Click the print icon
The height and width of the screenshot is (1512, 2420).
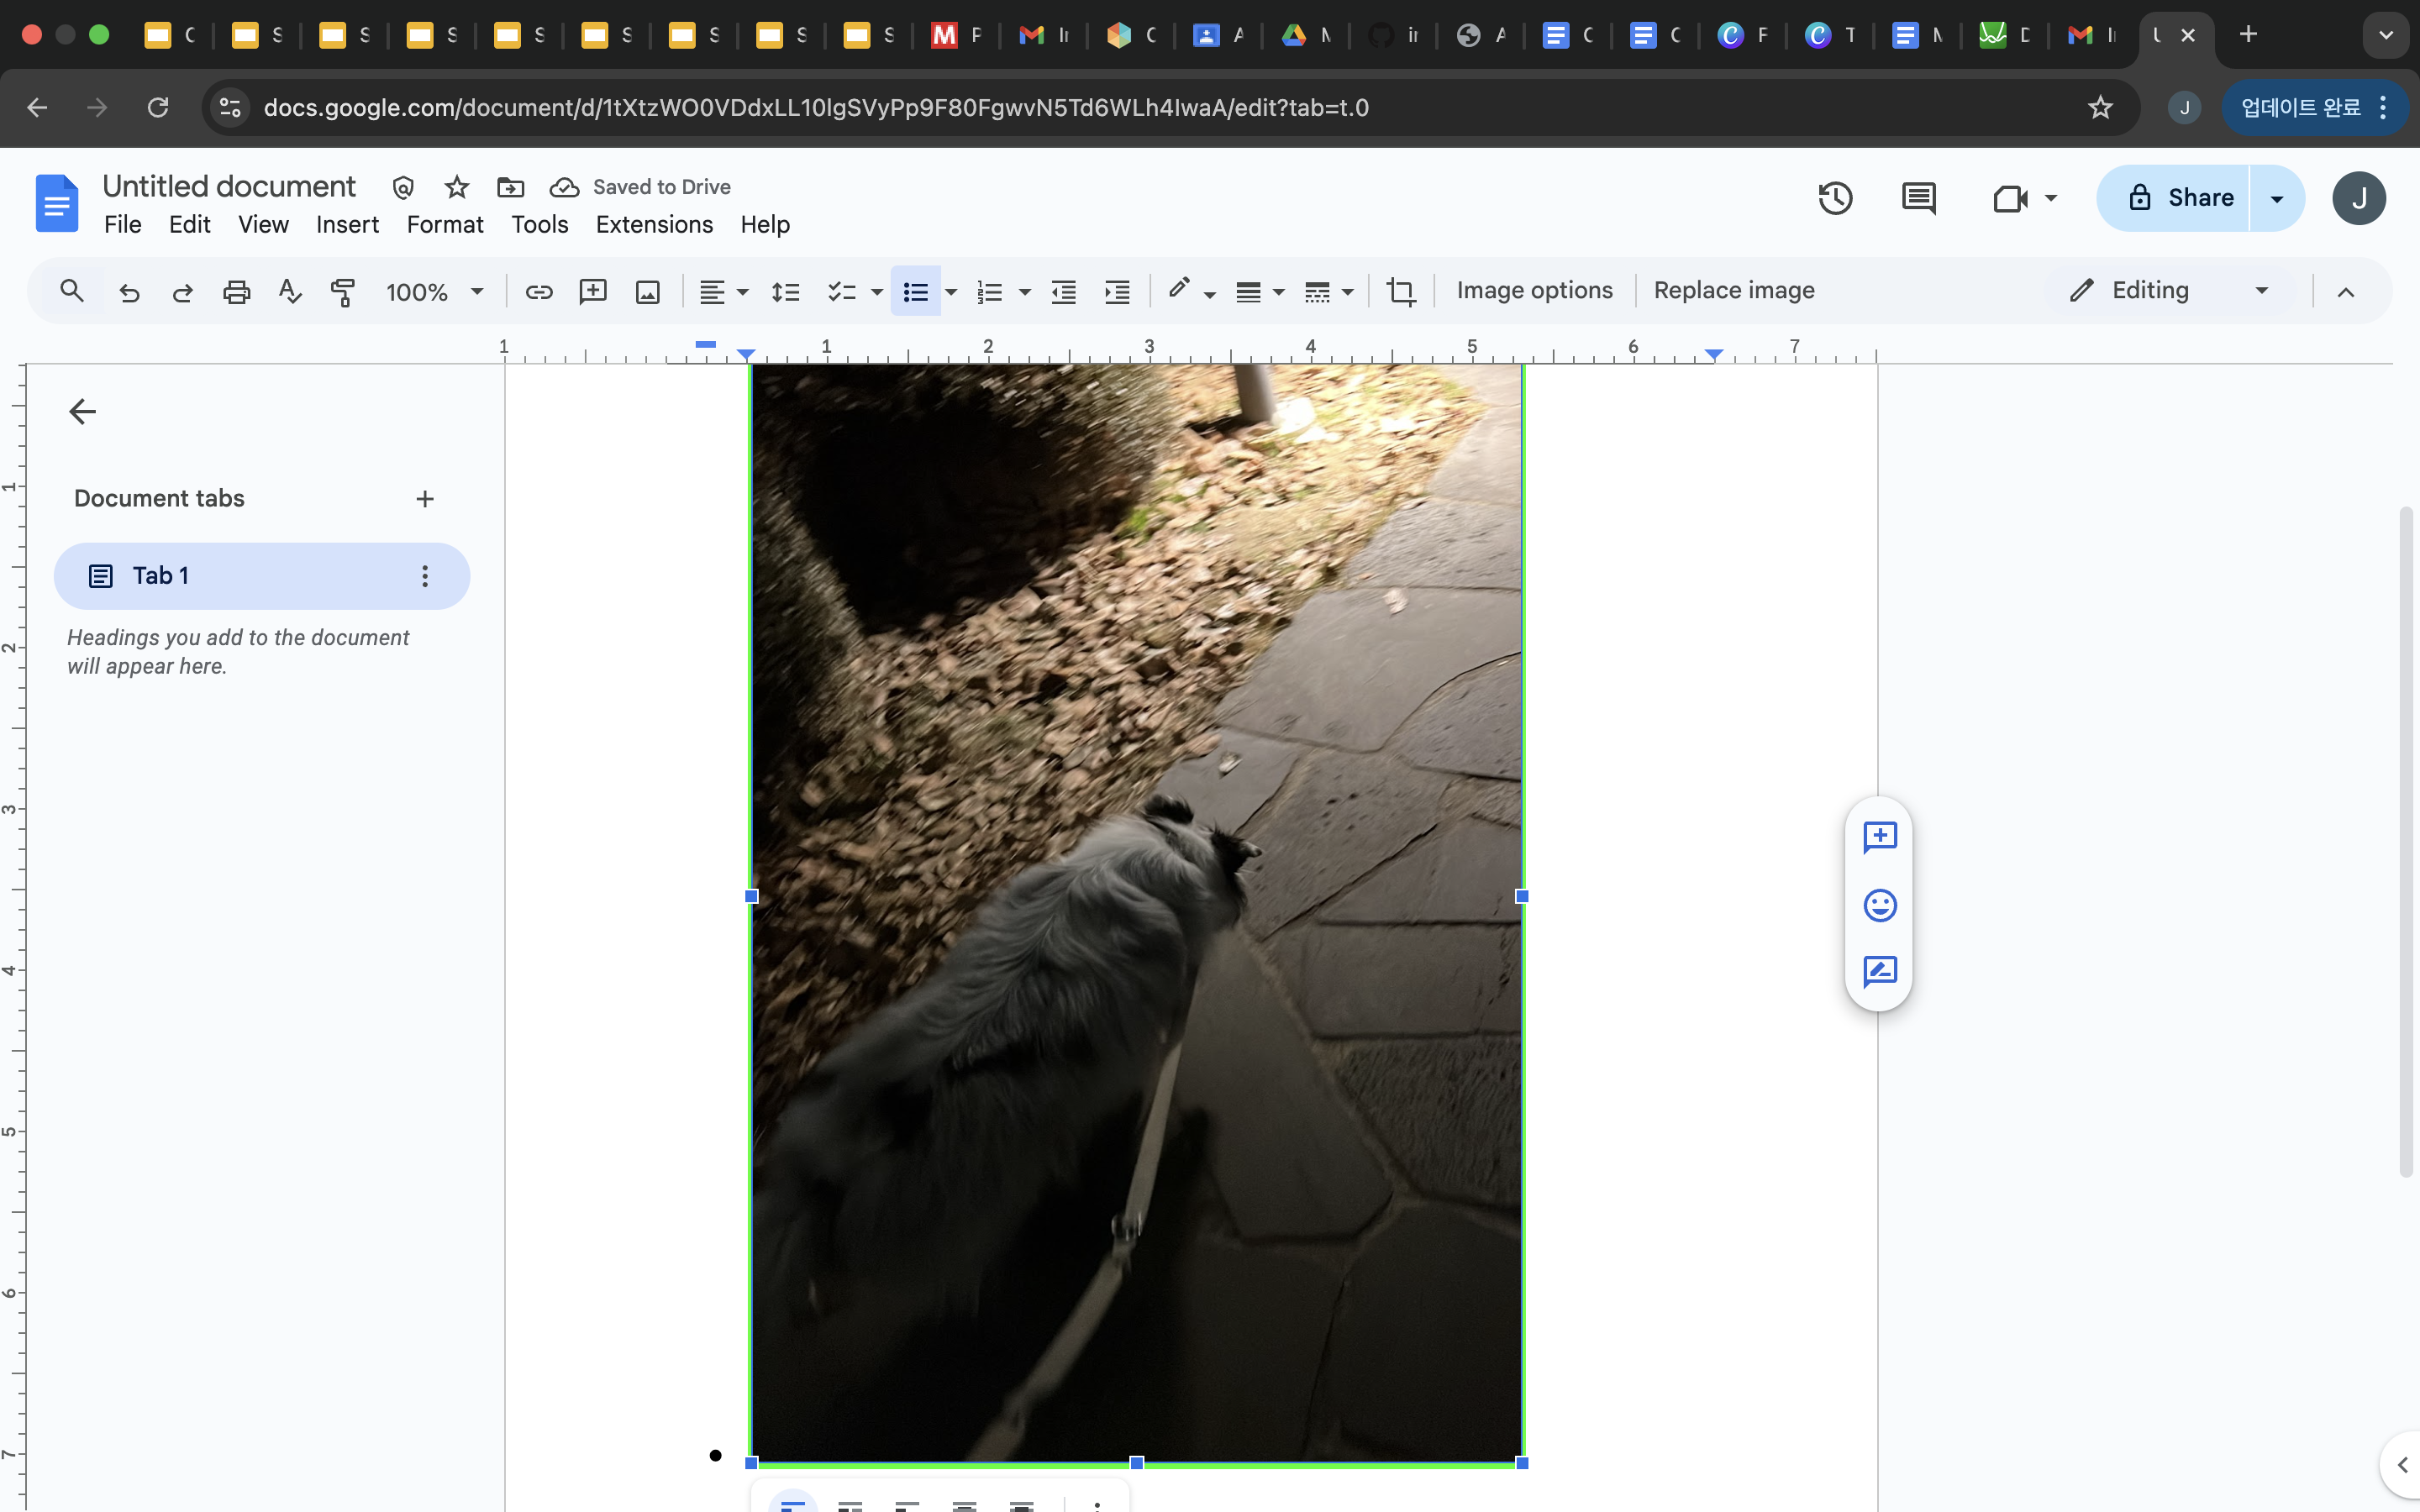coord(236,291)
